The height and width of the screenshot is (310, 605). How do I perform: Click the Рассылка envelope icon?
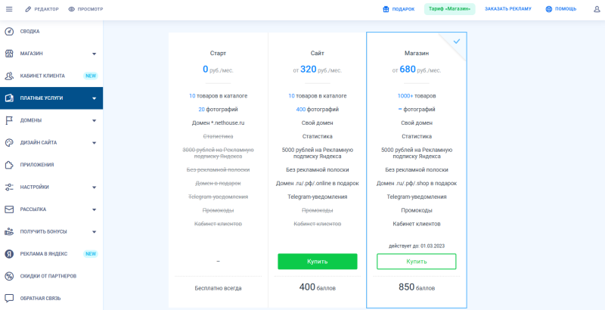tap(9, 209)
